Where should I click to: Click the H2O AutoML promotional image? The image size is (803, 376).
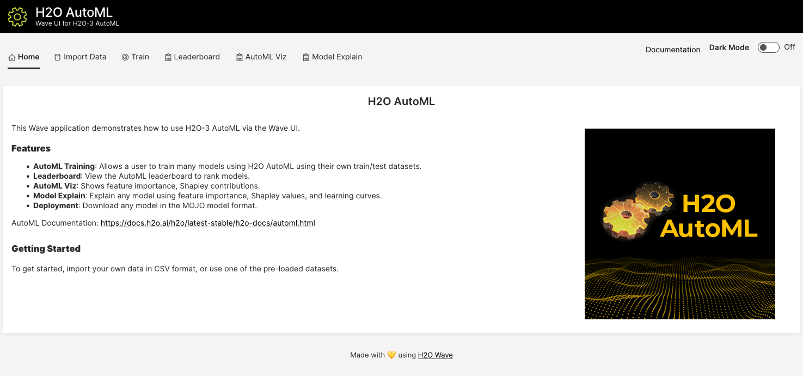click(679, 223)
